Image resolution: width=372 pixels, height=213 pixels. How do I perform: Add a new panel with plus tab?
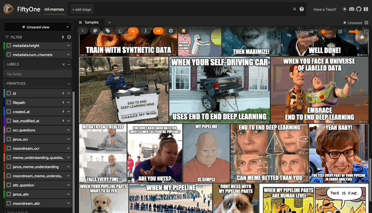(109, 23)
